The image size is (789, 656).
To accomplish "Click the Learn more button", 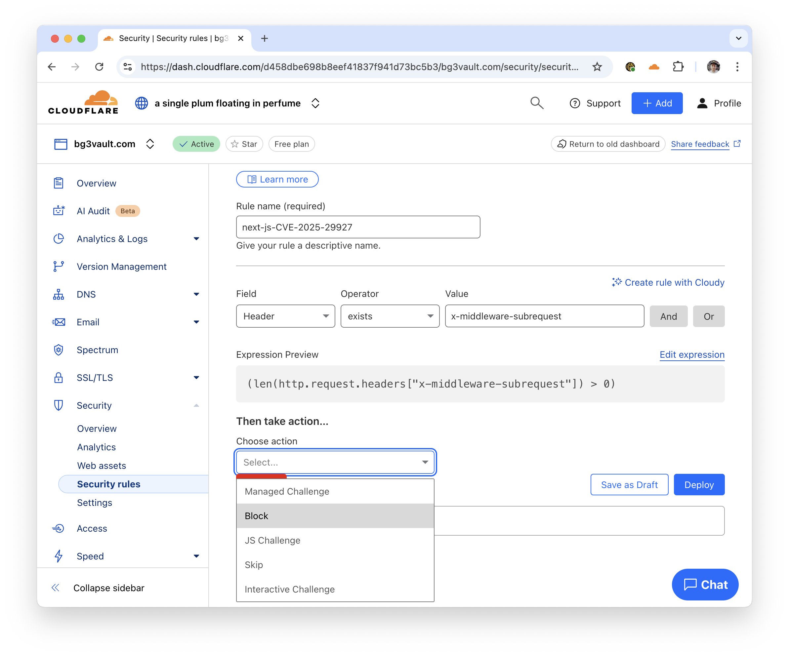I will click(277, 179).
